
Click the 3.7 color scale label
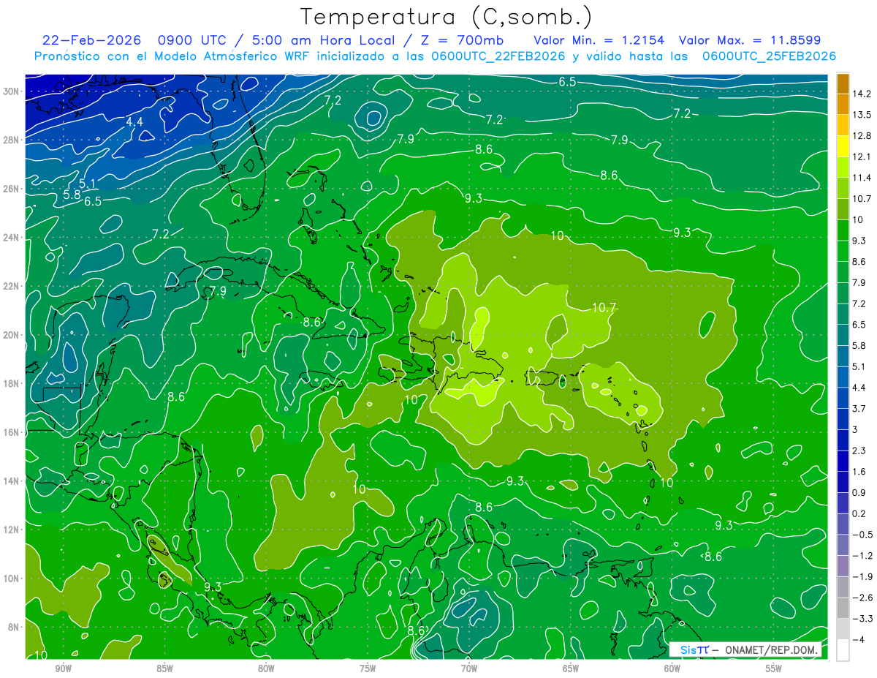(859, 408)
